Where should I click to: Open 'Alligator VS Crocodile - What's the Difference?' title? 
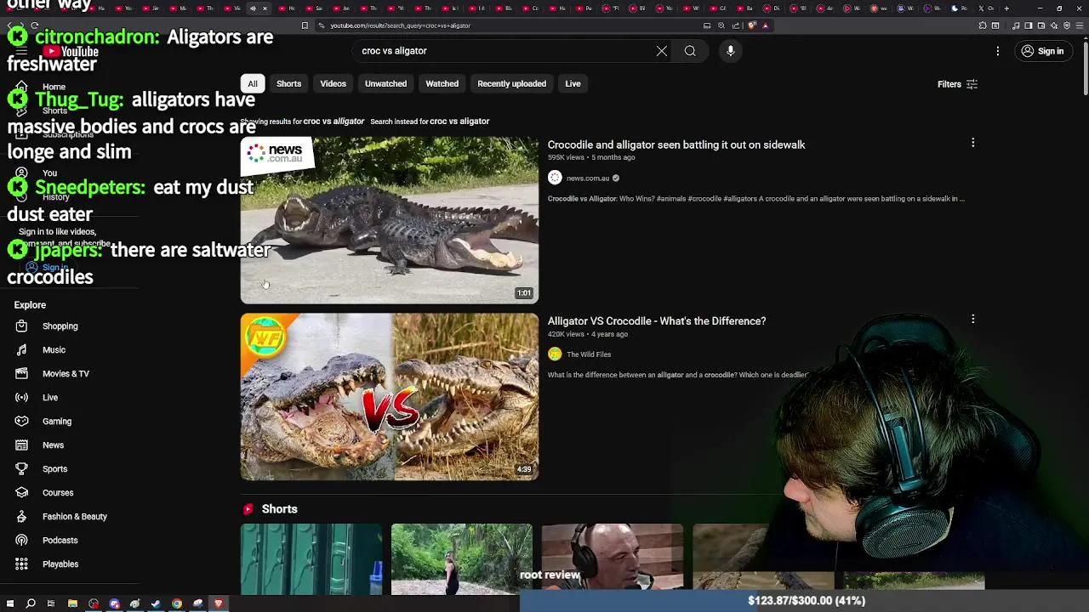pyautogui.click(x=657, y=321)
